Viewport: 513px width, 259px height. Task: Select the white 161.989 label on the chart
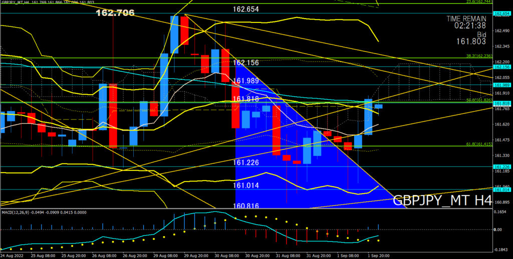pos(246,80)
